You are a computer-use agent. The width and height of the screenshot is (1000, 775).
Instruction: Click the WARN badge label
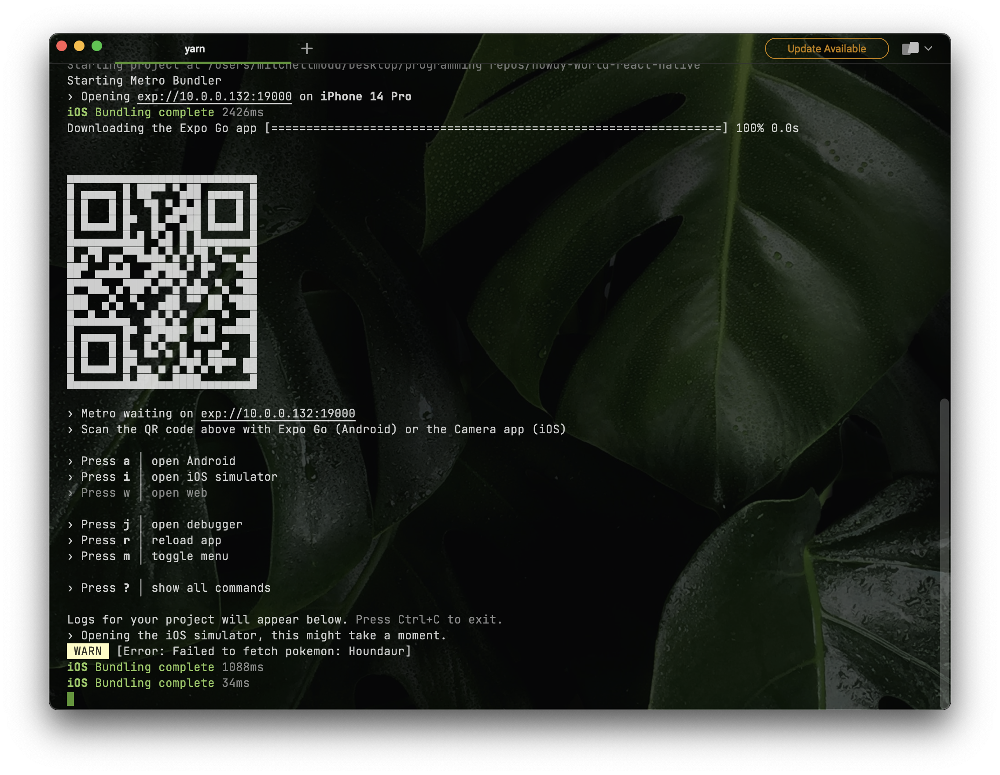pos(88,651)
